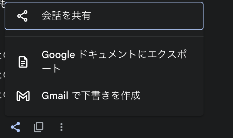Expand more actions via the vertical dots
Viewport: 233px width, 138px height.
61,127
